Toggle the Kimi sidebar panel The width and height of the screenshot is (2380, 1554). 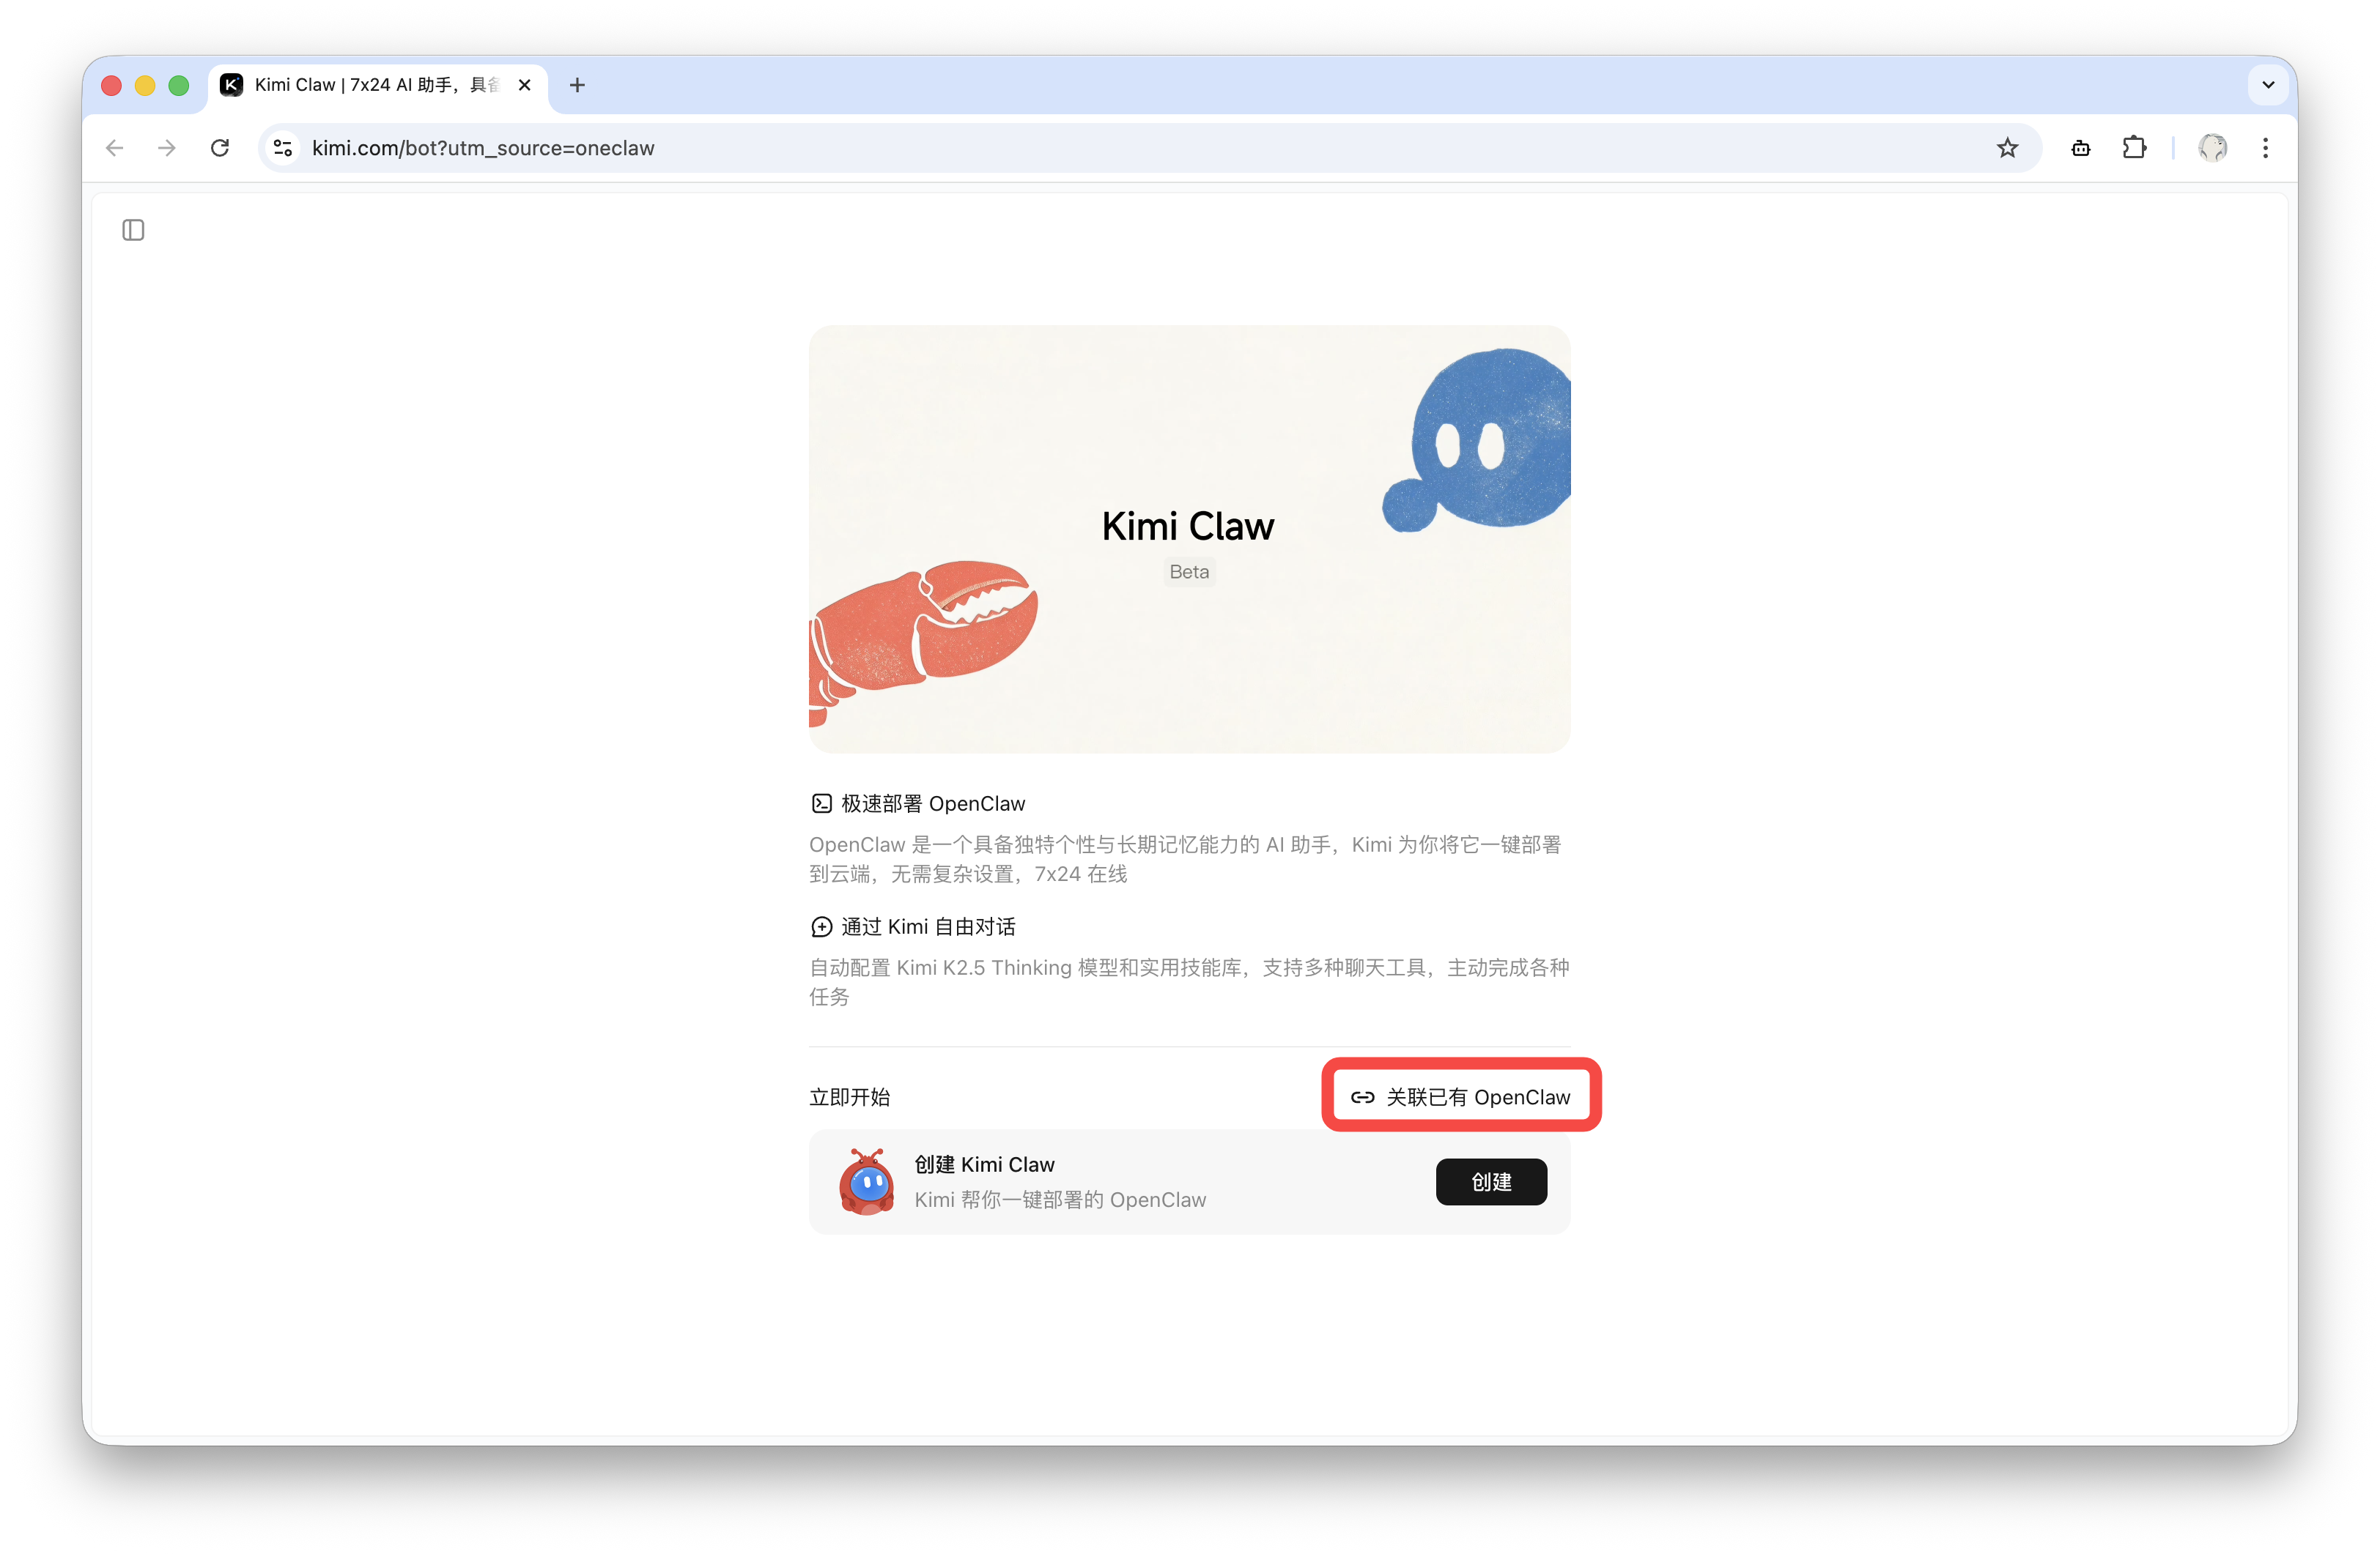[x=134, y=230]
